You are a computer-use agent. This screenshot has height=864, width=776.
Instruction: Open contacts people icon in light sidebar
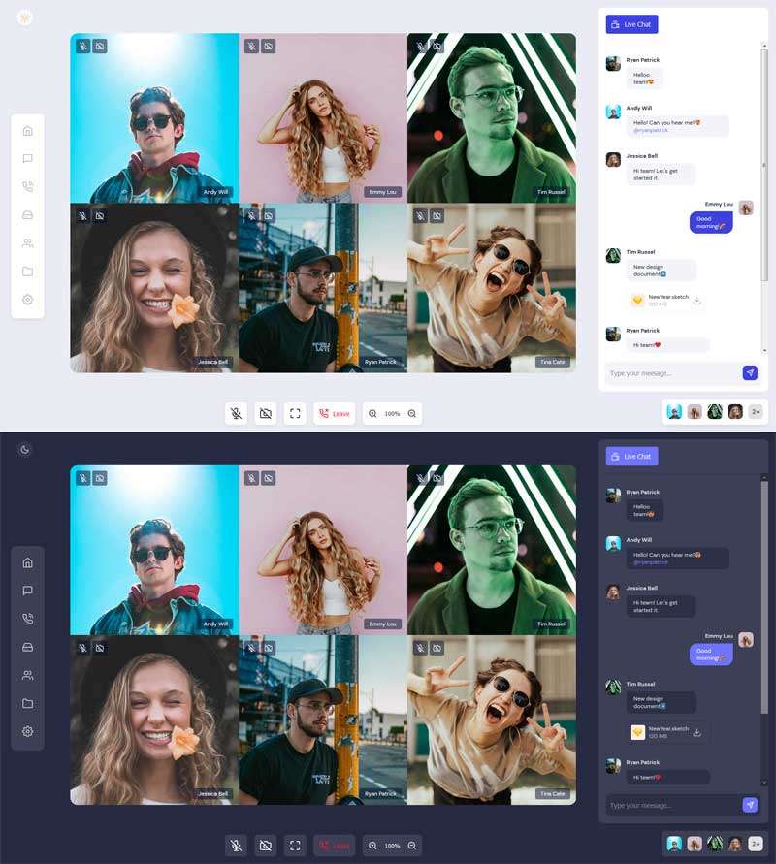(27, 243)
